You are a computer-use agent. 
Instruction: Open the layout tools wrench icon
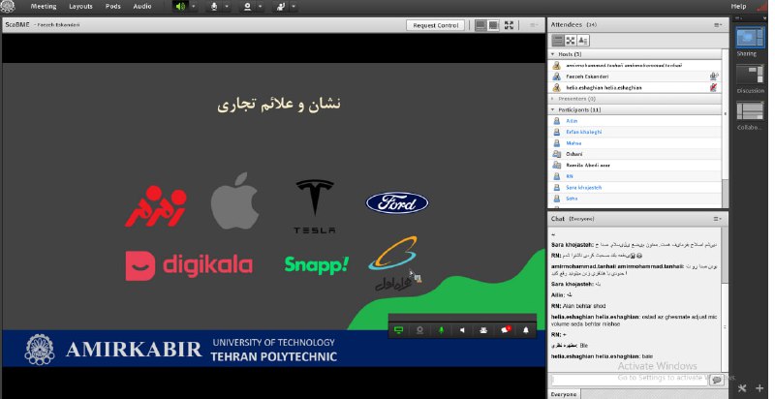pyautogui.click(x=742, y=388)
